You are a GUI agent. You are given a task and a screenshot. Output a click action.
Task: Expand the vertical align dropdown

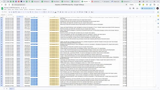coord(70,12)
